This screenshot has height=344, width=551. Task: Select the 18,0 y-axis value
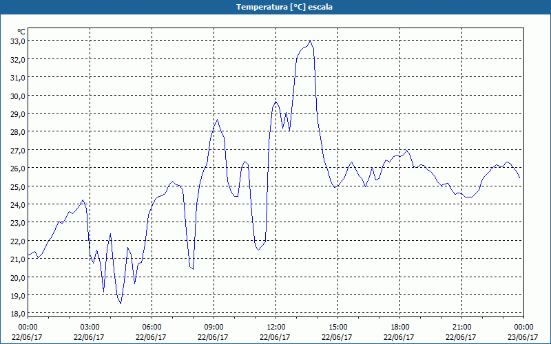click(19, 314)
